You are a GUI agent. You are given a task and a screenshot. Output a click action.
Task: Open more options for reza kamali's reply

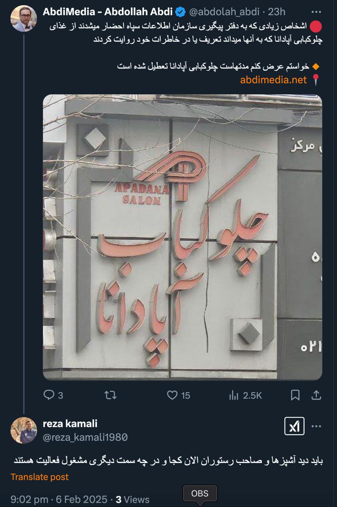pyautogui.click(x=316, y=426)
